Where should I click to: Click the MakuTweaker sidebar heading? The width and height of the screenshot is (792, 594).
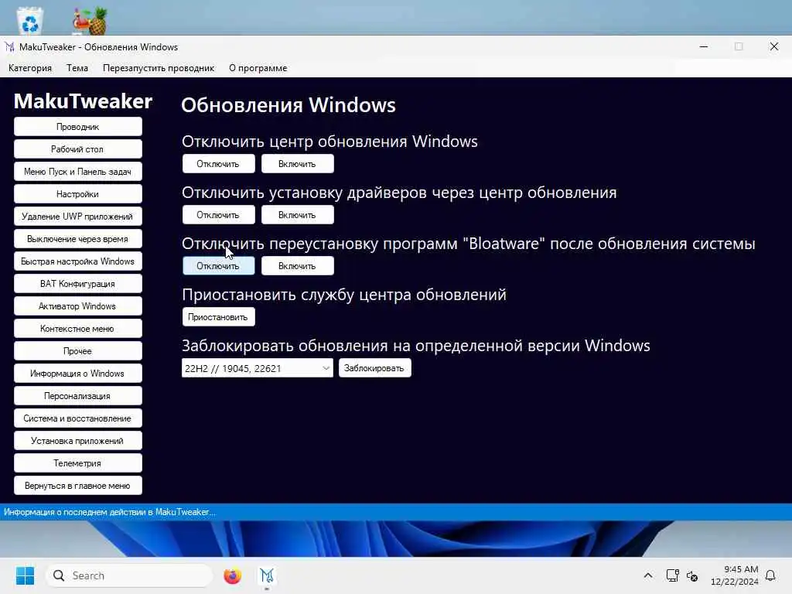[83, 101]
